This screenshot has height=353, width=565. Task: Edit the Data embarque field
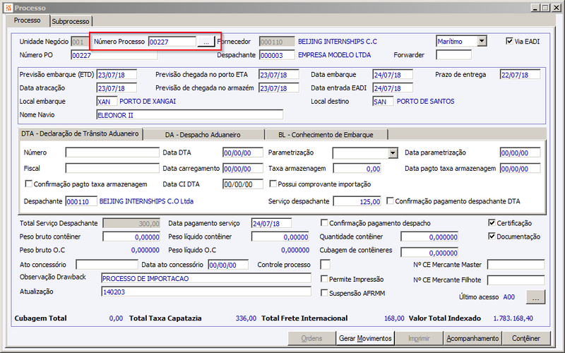(x=393, y=75)
